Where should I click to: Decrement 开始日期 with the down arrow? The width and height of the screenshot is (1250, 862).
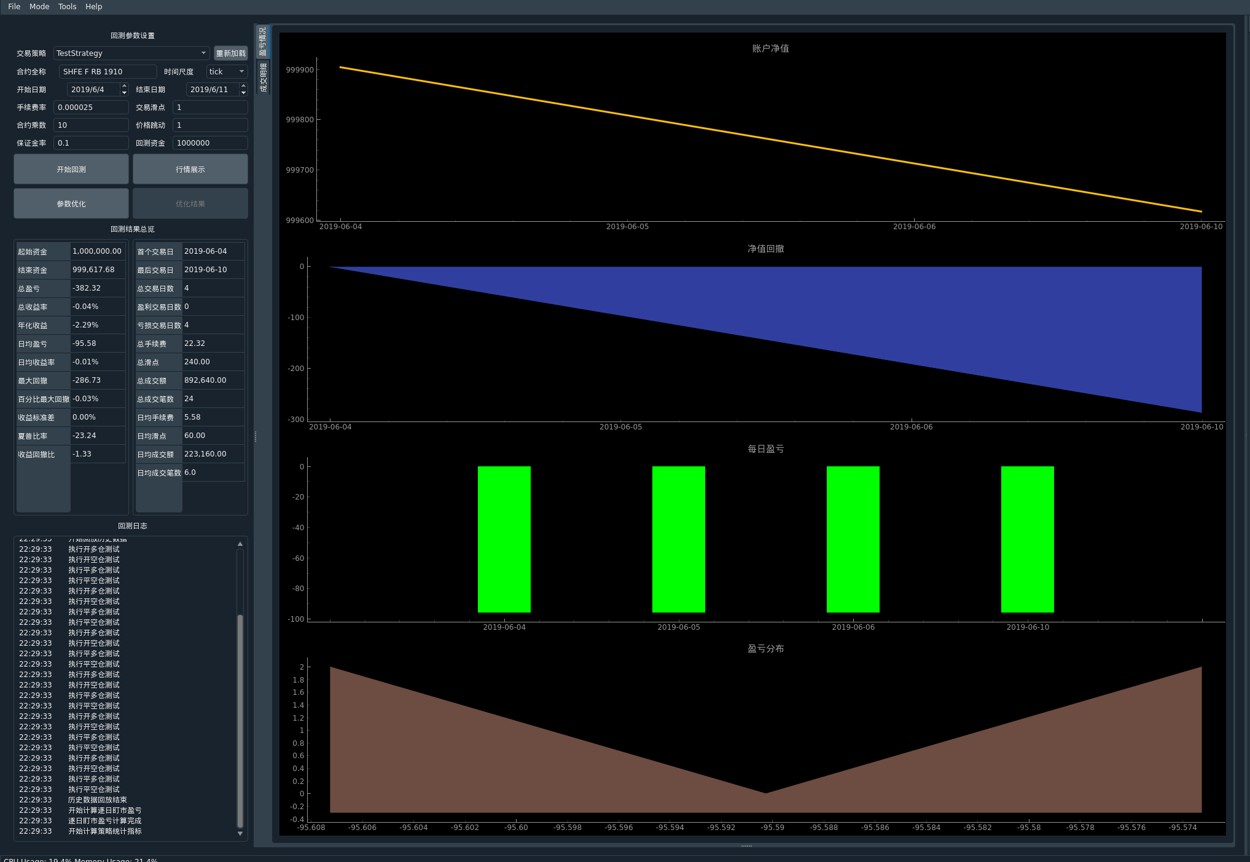[124, 93]
